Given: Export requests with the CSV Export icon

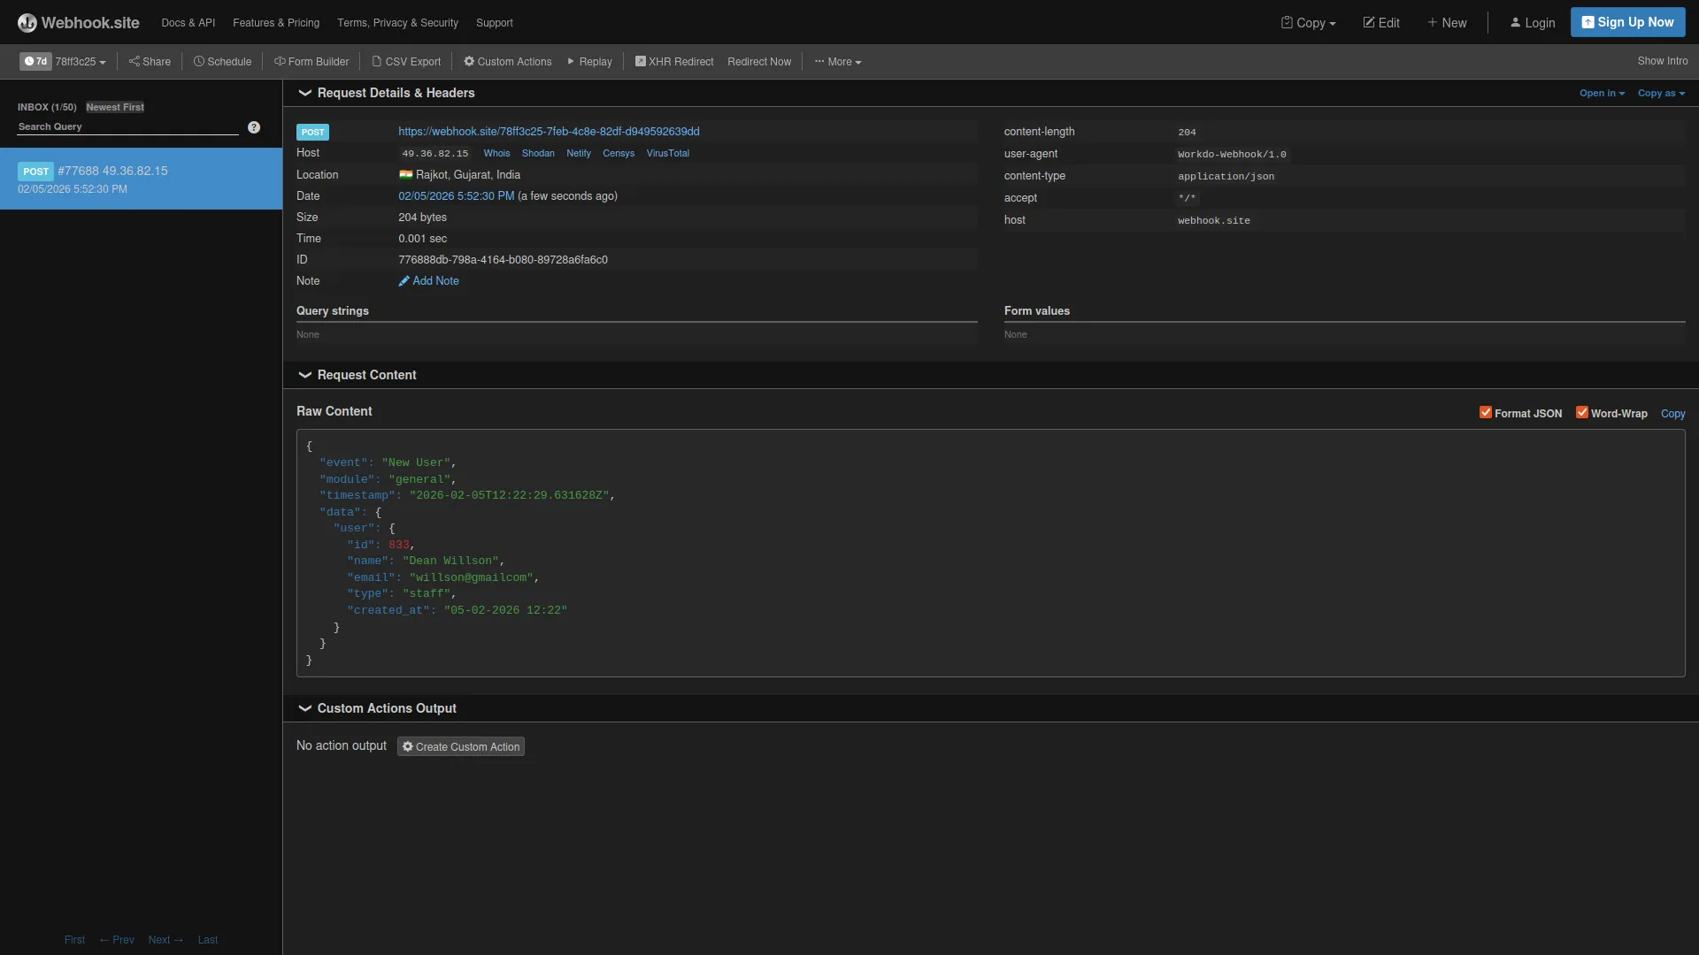Looking at the screenshot, I should pos(376,61).
